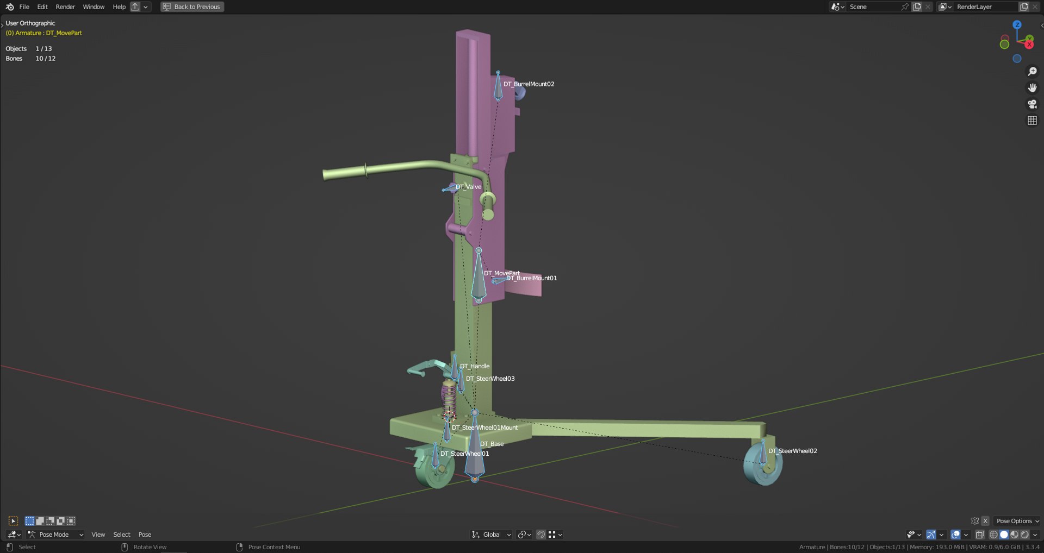Click the zoom viewport icon
Viewport: 1044px width, 553px height.
pos(1032,71)
